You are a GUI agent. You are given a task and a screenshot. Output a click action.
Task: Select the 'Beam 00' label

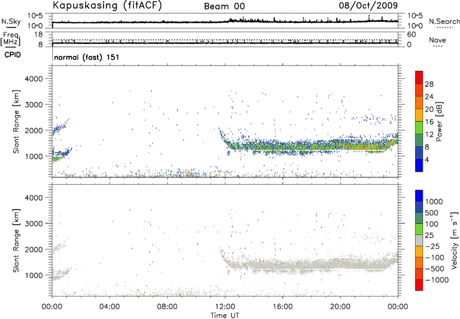[224, 6]
